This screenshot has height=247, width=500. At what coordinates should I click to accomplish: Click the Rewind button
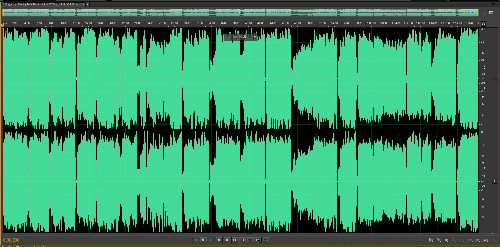click(227, 240)
